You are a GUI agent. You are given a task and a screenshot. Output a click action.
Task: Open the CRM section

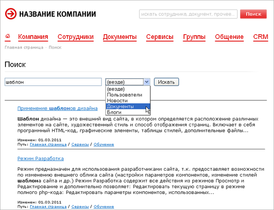tap(260, 37)
